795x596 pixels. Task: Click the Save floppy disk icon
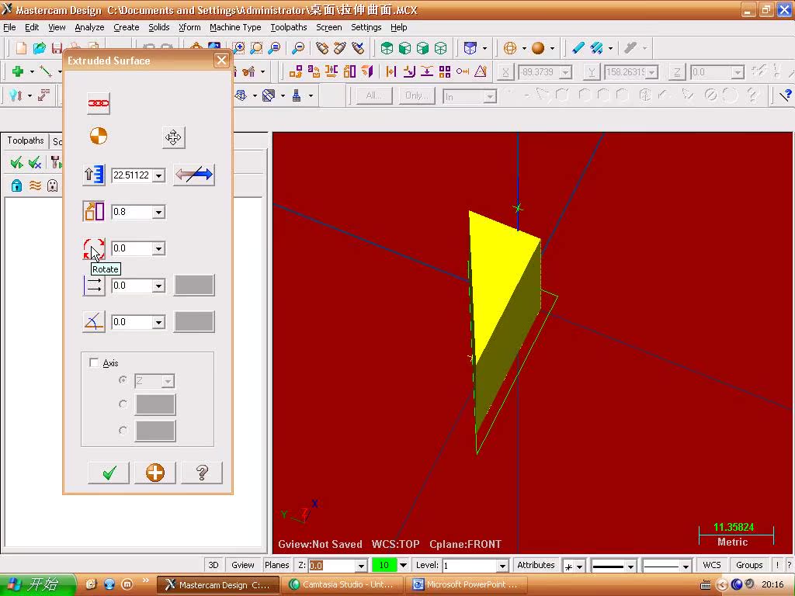56,48
